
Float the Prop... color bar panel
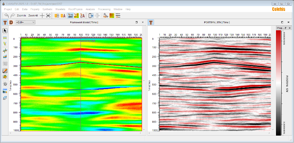286,28
